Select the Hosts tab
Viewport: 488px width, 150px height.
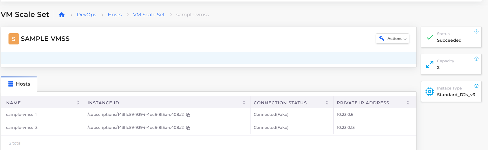19,84
